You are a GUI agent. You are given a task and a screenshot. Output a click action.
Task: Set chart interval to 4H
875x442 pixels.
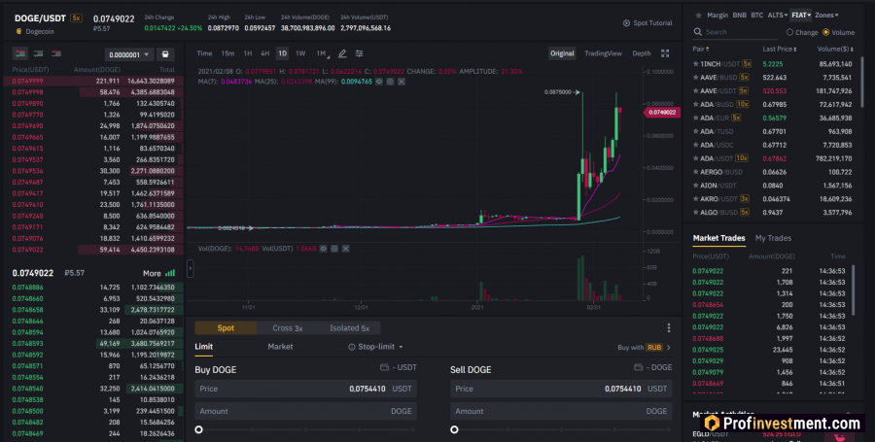[x=265, y=53]
